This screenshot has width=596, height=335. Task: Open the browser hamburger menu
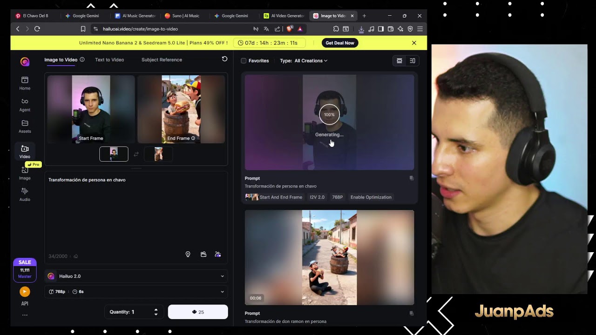pyautogui.click(x=420, y=29)
